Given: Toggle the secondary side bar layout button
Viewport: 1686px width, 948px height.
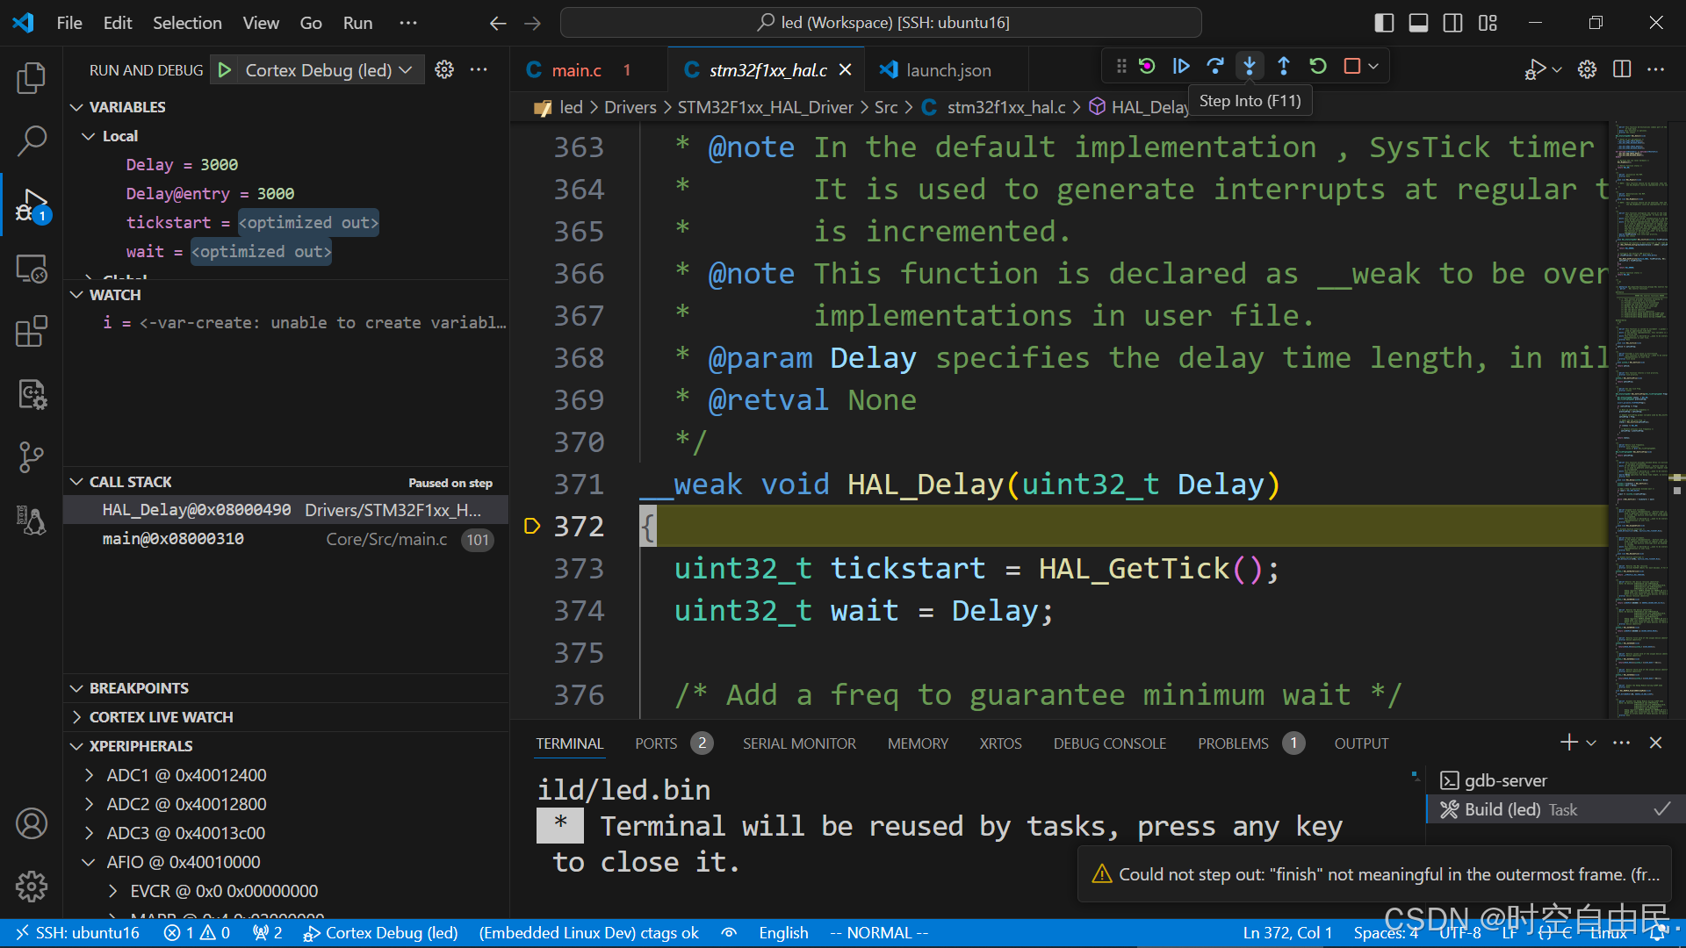Looking at the screenshot, I should coord(1453,23).
